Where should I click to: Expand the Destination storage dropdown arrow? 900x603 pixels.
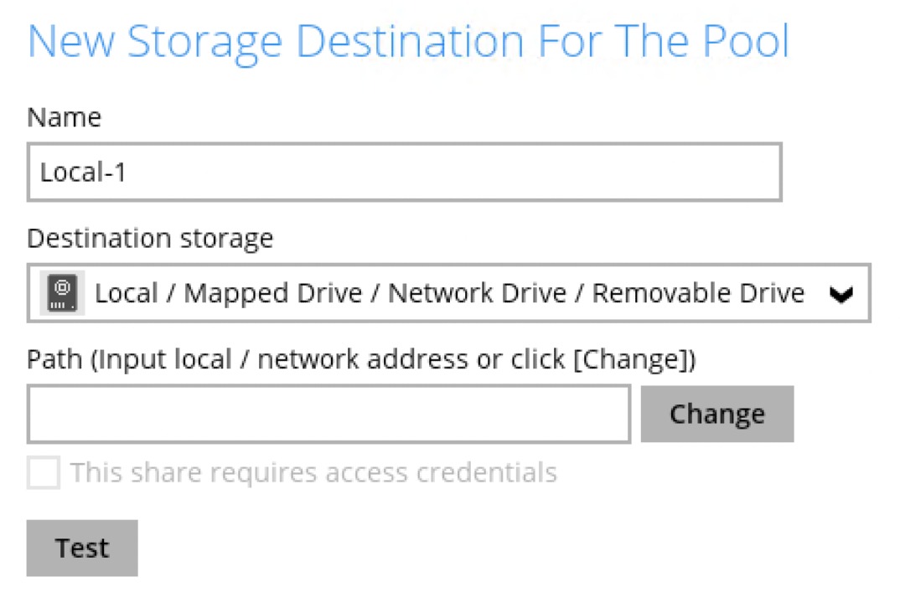pos(840,294)
